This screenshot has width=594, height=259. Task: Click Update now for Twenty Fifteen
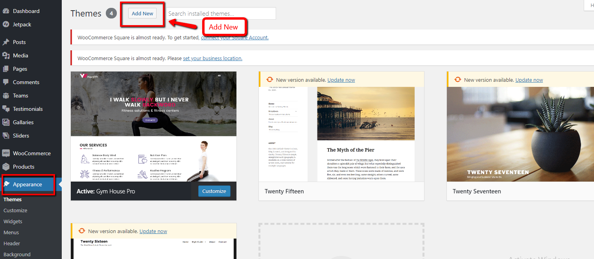(x=341, y=80)
